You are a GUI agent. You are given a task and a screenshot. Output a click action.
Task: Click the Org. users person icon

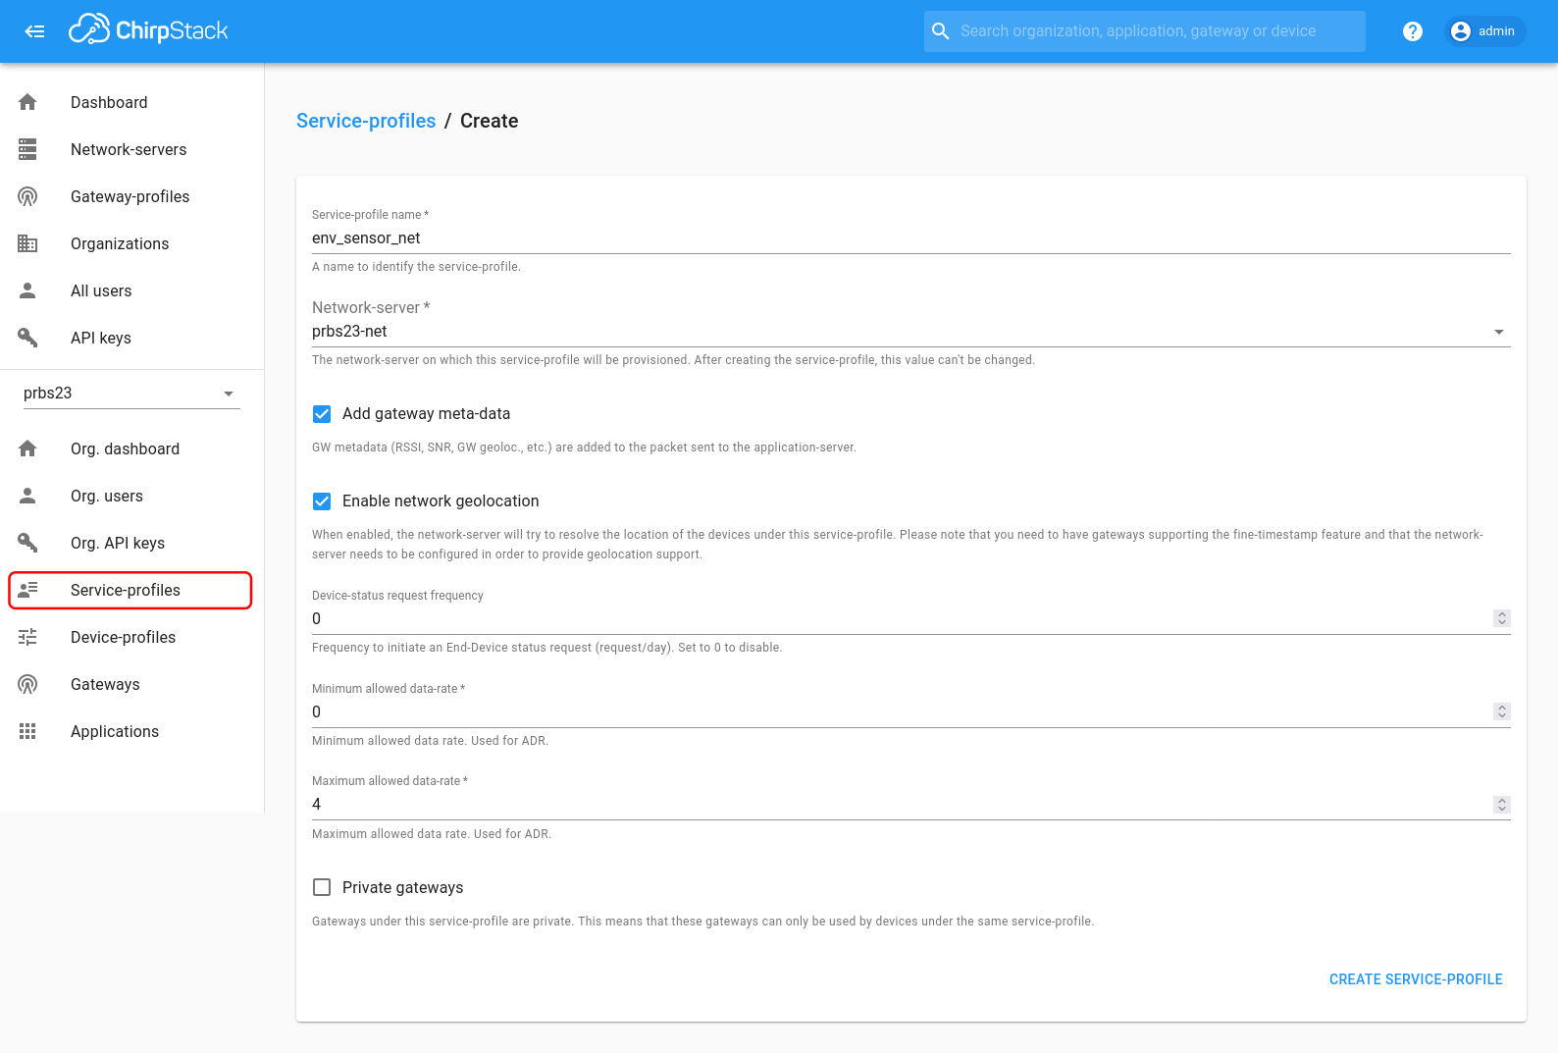pyautogui.click(x=27, y=496)
